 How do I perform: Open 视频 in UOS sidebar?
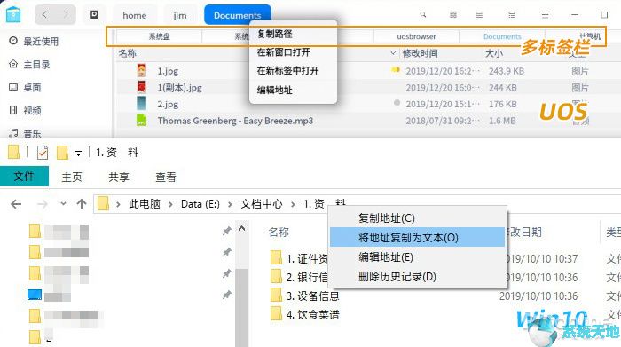point(26,110)
